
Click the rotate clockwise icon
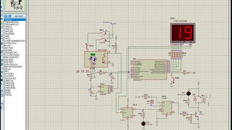coord(1,91)
